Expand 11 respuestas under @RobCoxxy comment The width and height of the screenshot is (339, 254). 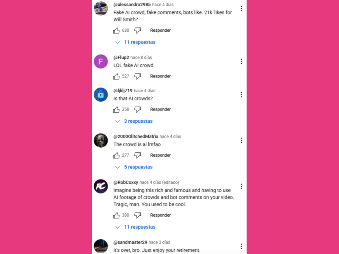pyautogui.click(x=136, y=227)
